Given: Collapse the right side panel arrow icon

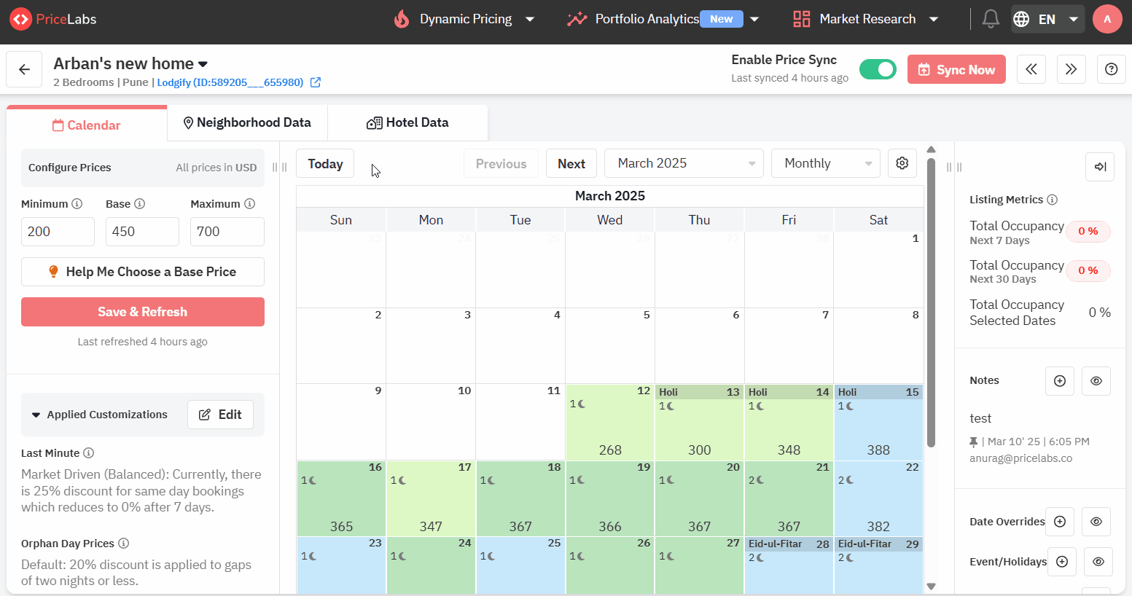Looking at the screenshot, I should point(1100,167).
